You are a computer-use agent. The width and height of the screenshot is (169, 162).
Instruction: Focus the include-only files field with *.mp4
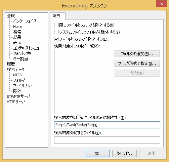coord(107,125)
